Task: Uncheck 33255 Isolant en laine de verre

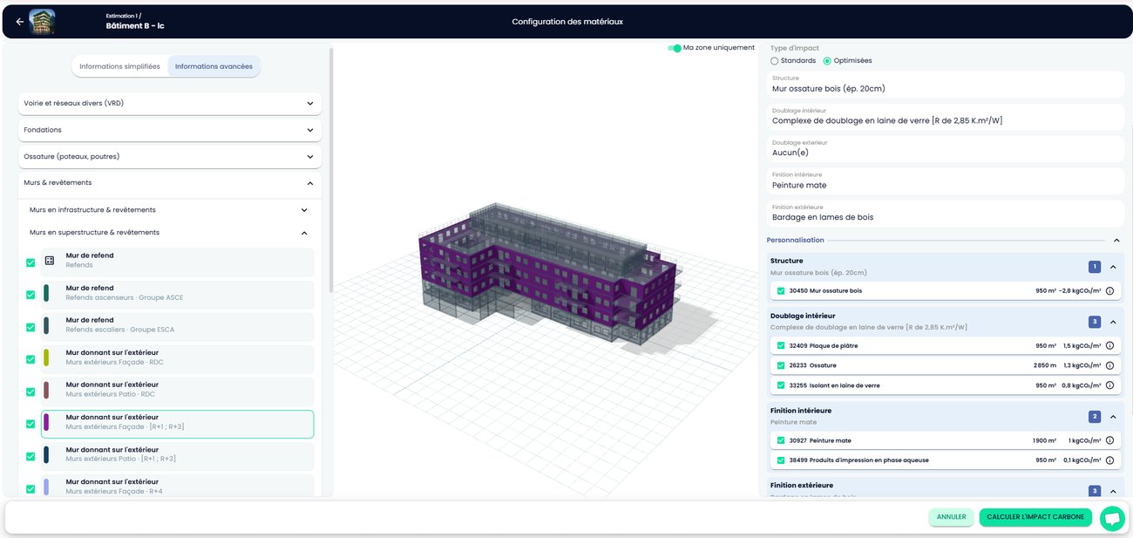Action: [x=781, y=385]
